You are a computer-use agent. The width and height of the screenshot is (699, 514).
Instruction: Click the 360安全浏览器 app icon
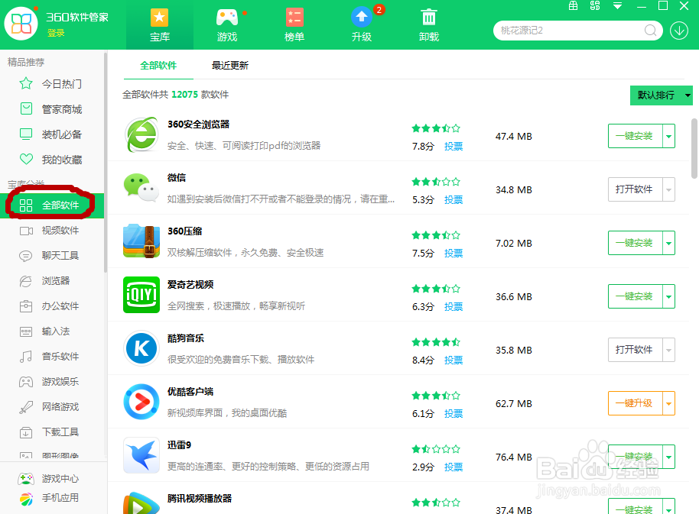tap(141, 134)
